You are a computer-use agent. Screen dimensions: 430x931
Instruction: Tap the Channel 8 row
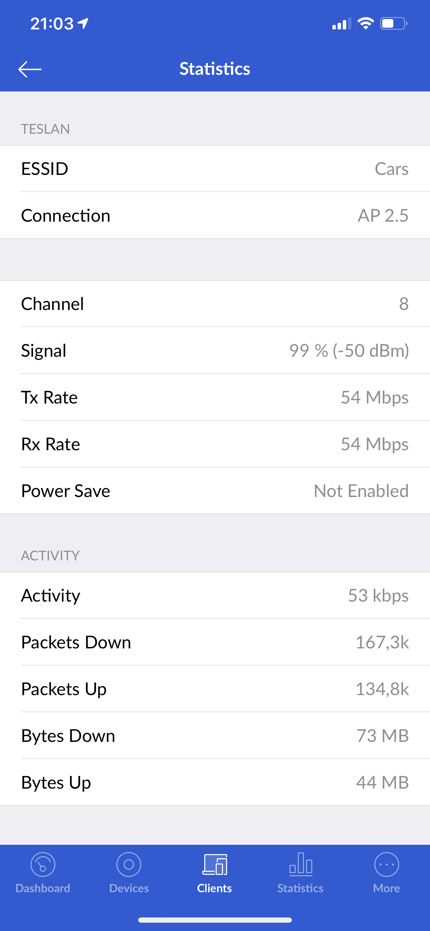click(x=215, y=304)
